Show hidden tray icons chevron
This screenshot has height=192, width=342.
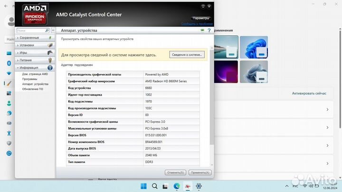[287, 186]
